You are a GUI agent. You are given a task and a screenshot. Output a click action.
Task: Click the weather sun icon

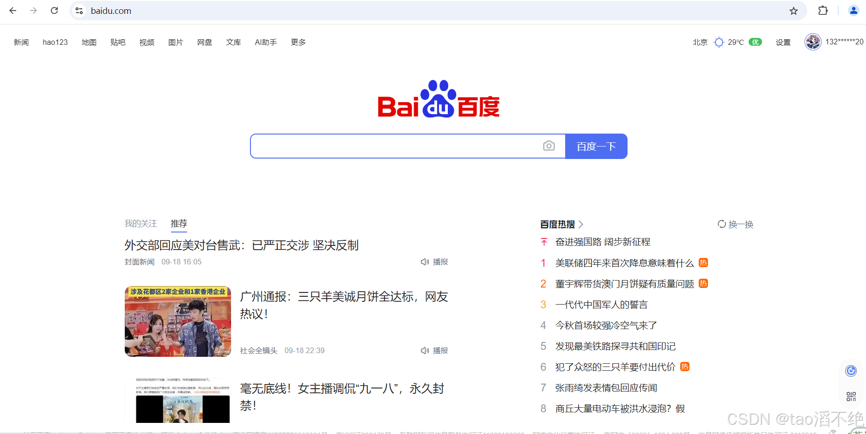(x=719, y=42)
